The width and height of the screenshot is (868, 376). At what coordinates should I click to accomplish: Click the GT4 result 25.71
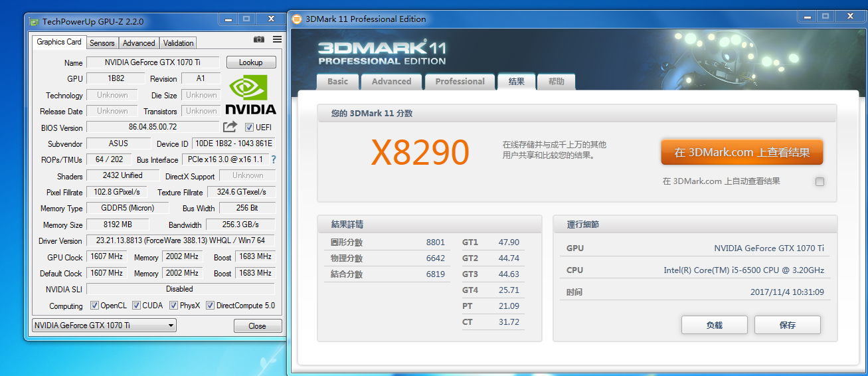point(509,290)
